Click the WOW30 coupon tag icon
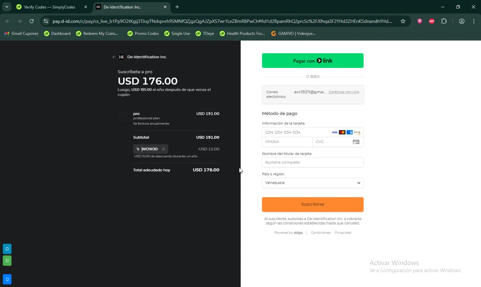481x287 pixels. [x=138, y=149]
